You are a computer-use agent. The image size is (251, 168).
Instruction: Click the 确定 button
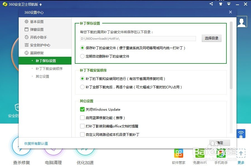(x=220, y=143)
